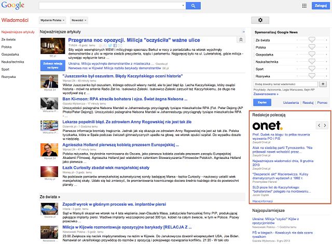Increase Ze świata frequency with plus sign
This screenshot has height=244, width=332.
pyautogui.click(x=326, y=40)
